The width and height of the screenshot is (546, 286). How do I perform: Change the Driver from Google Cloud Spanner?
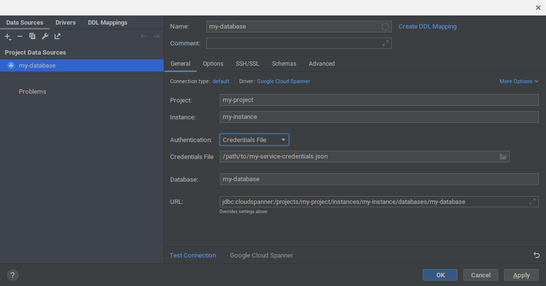coord(283,81)
